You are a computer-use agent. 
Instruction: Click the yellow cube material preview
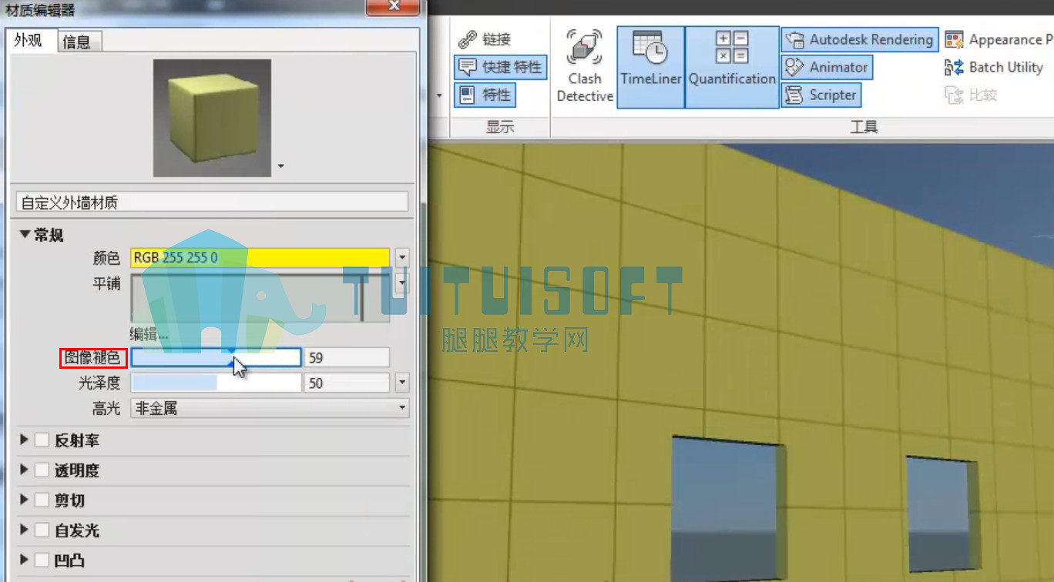tap(212, 118)
